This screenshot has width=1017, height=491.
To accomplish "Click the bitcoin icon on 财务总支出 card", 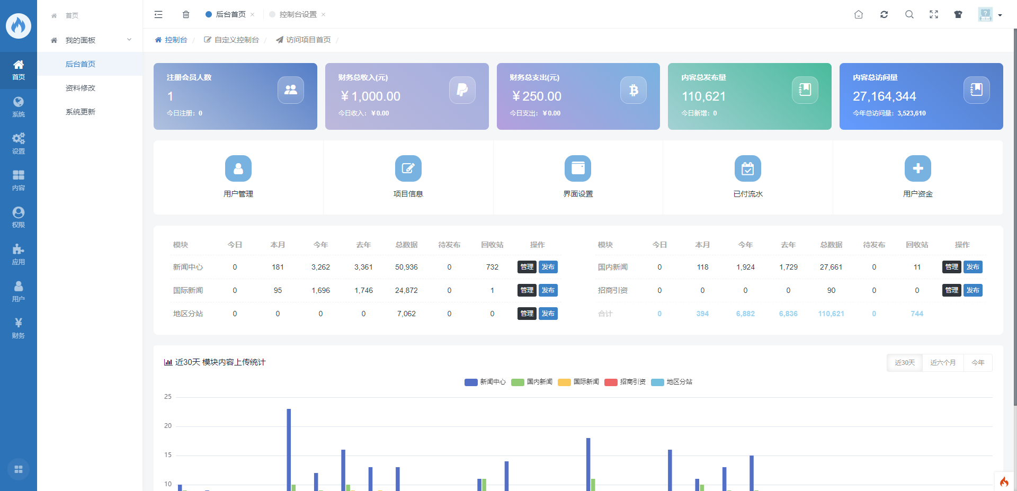I will [634, 90].
